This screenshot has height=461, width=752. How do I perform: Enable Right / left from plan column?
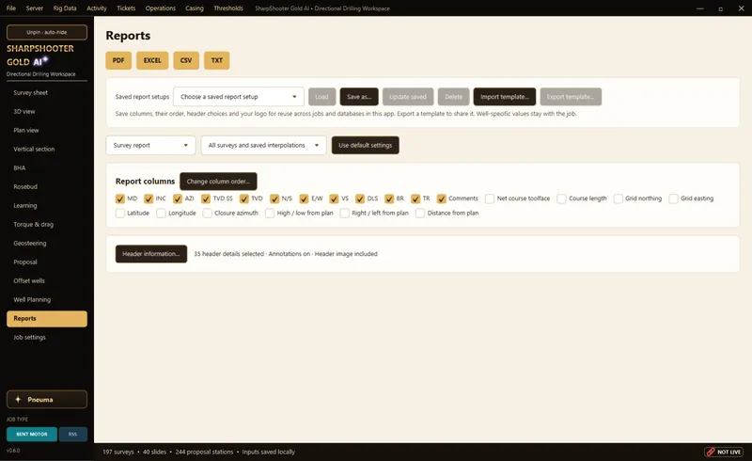(344, 214)
